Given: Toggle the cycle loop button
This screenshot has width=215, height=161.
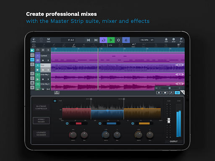Looking at the screenshot, I should 103,40.
